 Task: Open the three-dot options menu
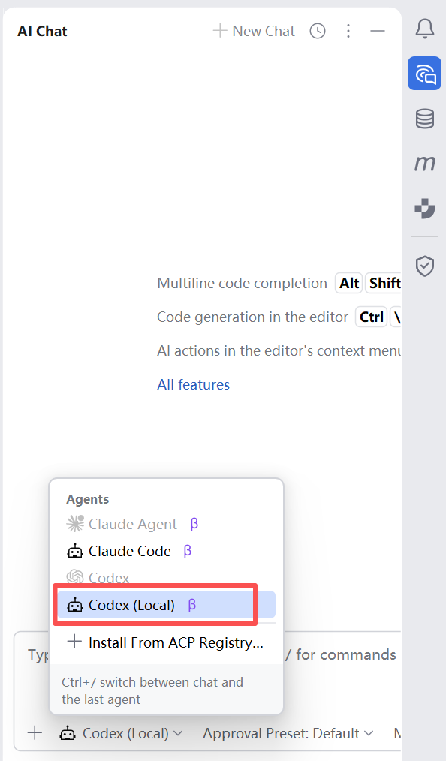coord(348,31)
